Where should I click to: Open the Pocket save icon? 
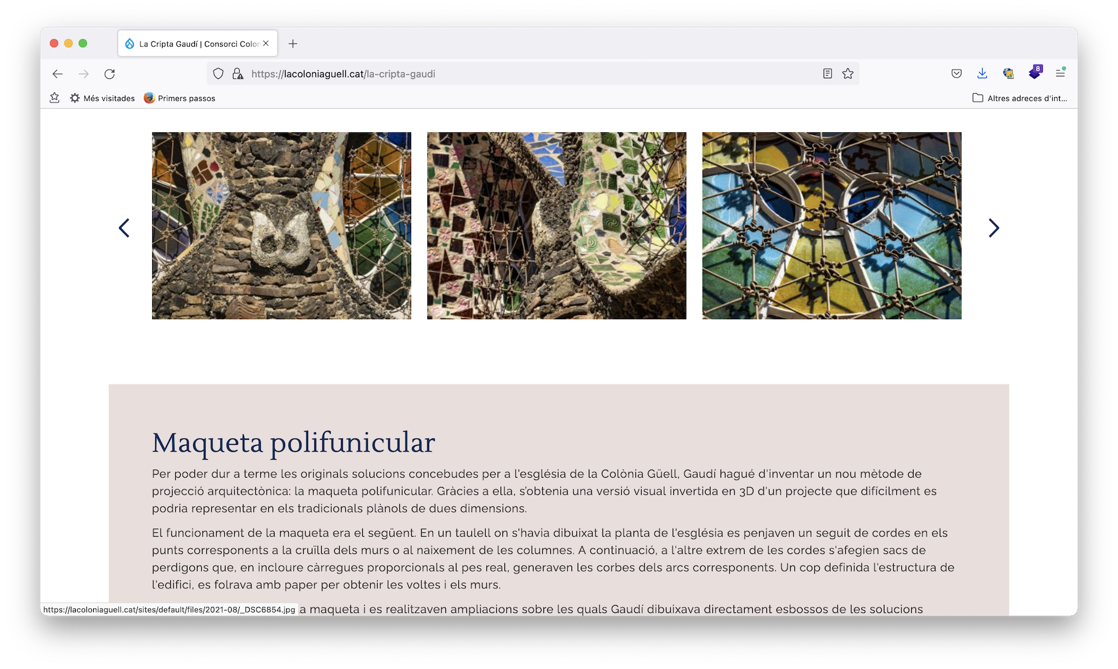[957, 74]
